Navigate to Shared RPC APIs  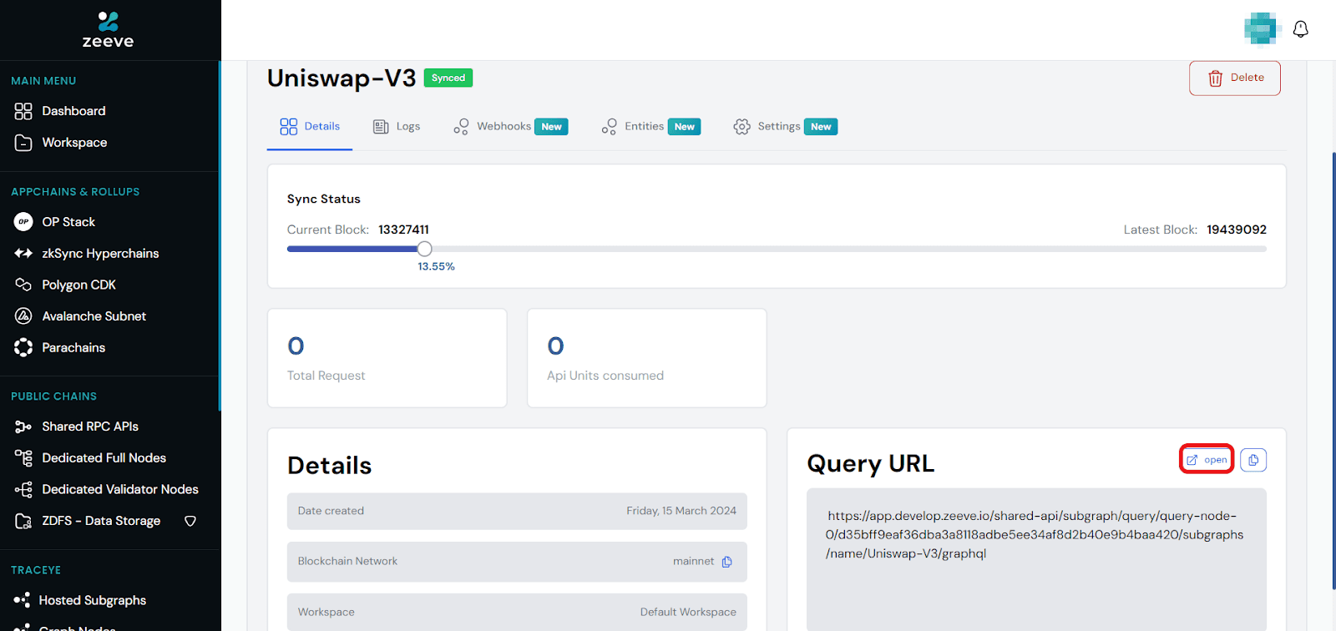[x=90, y=427]
